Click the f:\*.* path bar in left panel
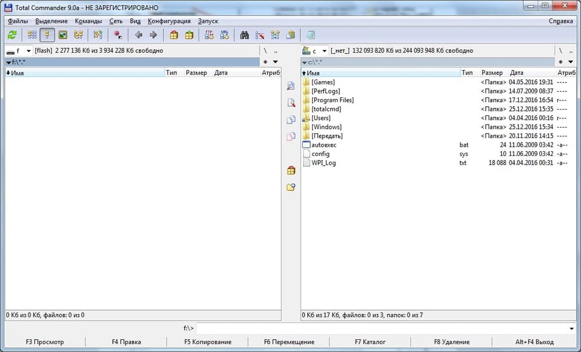The image size is (581, 352). [132, 62]
